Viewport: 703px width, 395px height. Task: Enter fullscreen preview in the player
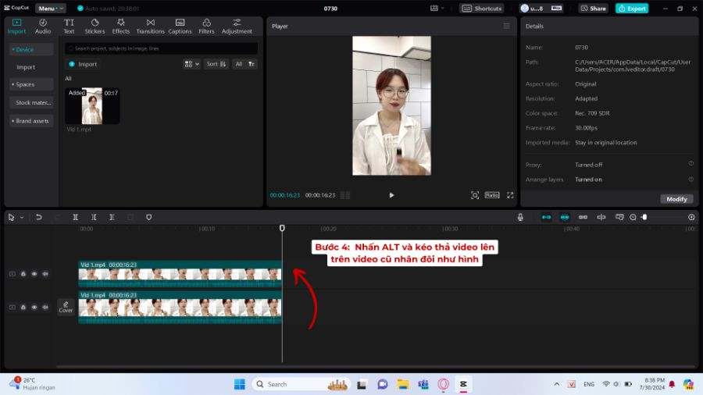[x=510, y=195]
